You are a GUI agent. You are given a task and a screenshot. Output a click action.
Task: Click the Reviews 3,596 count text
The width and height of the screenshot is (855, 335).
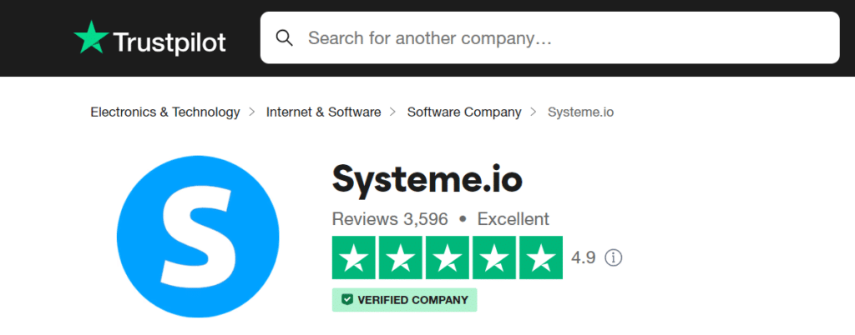click(x=390, y=219)
